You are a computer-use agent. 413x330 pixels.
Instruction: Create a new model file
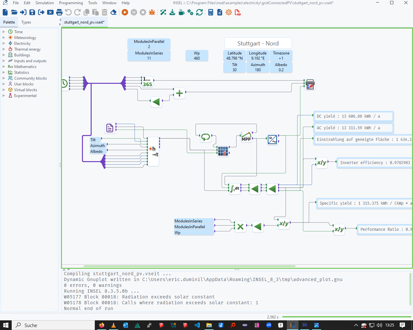pos(5,13)
